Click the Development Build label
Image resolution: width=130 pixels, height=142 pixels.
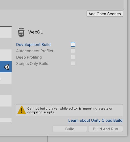(x=33, y=45)
